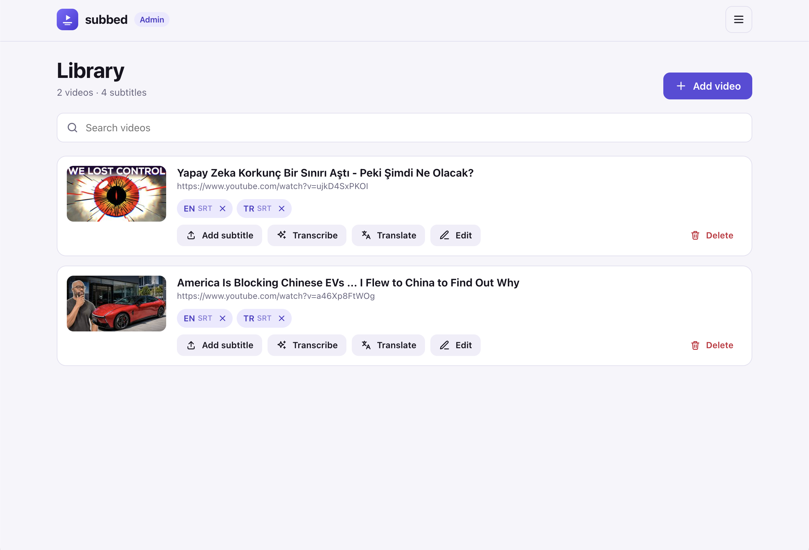Open the red car video thumbnail
Viewport: 809px width, 550px height.
pyautogui.click(x=116, y=304)
